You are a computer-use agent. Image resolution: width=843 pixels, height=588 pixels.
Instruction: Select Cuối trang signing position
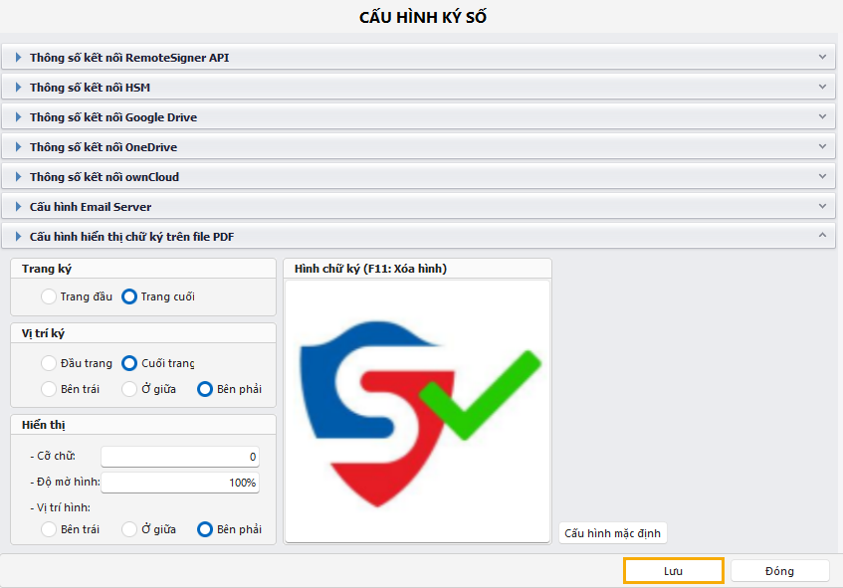pyautogui.click(x=129, y=363)
